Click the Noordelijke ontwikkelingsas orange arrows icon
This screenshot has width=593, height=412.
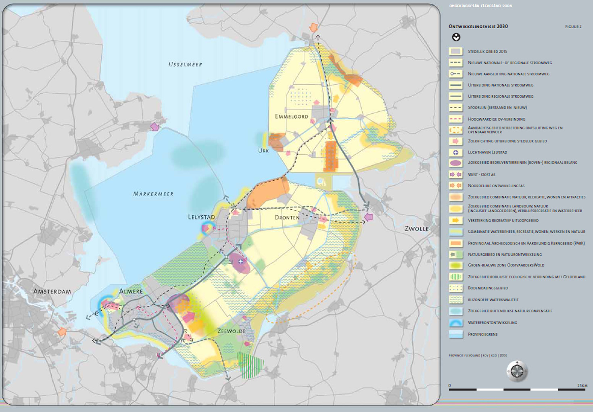click(x=456, y=186)
